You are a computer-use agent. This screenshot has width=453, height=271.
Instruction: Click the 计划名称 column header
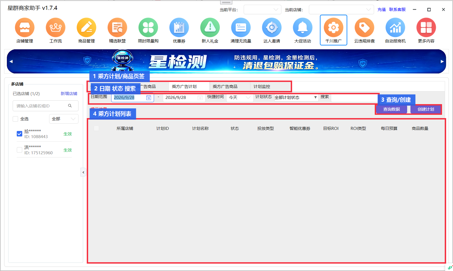click(x=200, y=129)
